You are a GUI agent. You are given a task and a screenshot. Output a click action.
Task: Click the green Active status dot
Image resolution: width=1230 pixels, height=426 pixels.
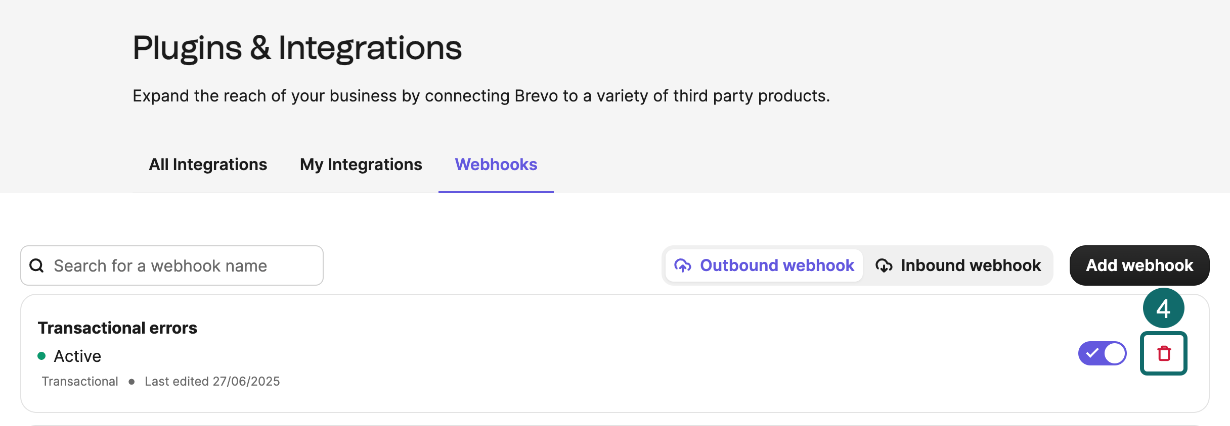click(42, 356)
